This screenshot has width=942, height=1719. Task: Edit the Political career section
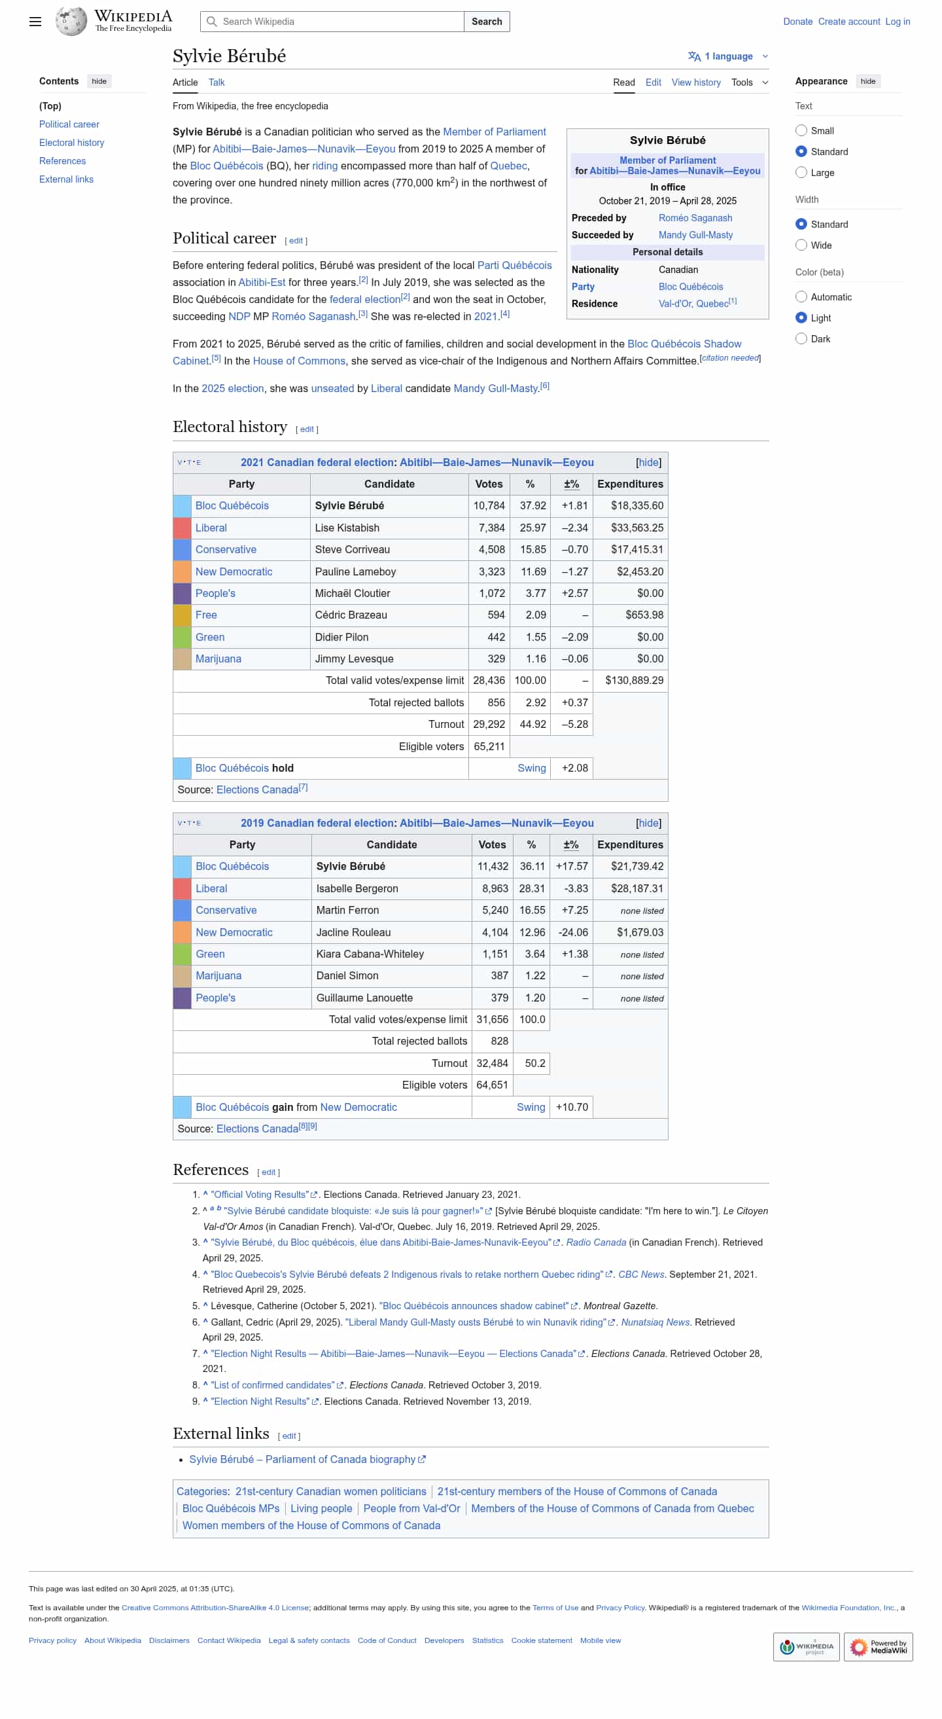pyautogui.click(x=296, y=241)
